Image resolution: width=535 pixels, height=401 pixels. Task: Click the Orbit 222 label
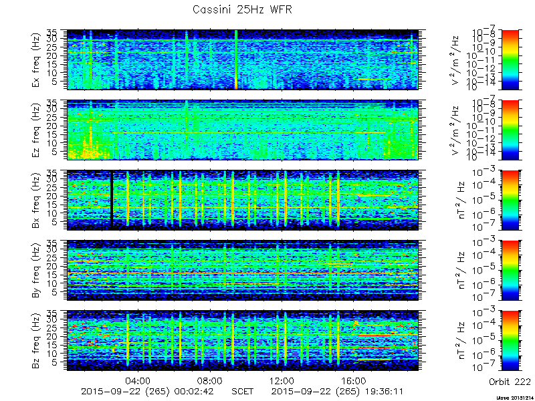click(510, 381)
